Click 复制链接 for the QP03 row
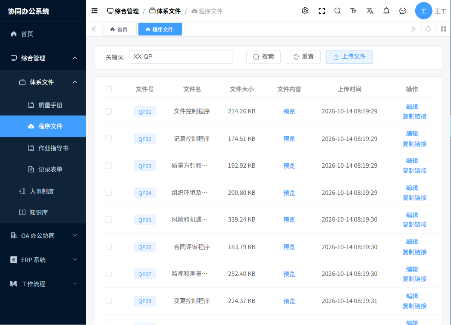The height and width of the screenshot is (325, 451). point(414,171)
